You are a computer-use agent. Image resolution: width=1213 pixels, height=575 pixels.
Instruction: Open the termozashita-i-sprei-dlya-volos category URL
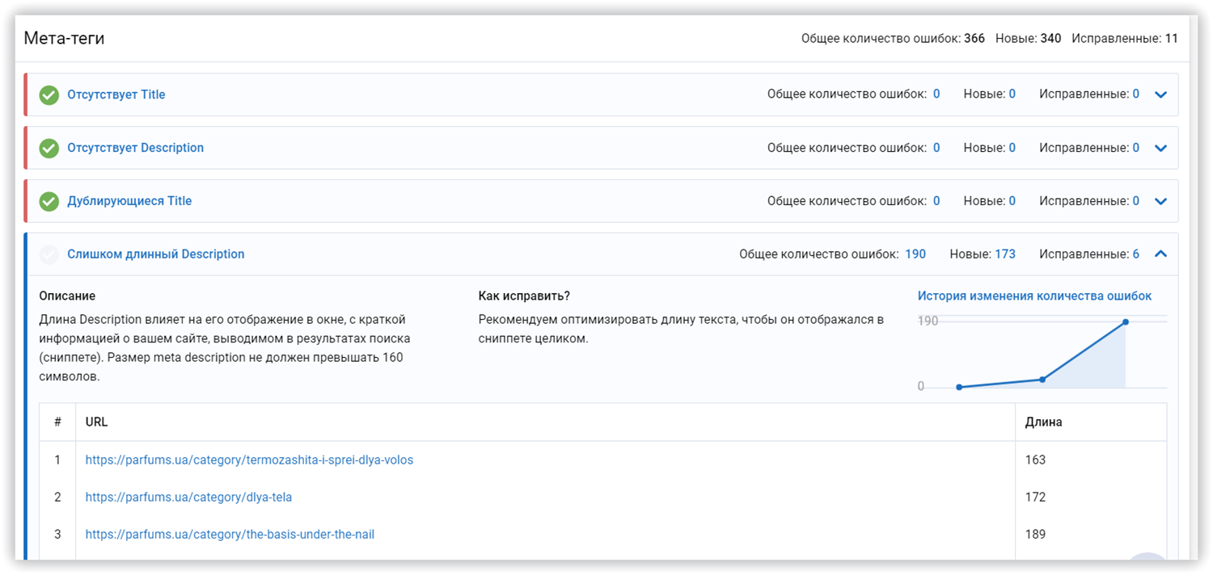[x=249, y=460]
